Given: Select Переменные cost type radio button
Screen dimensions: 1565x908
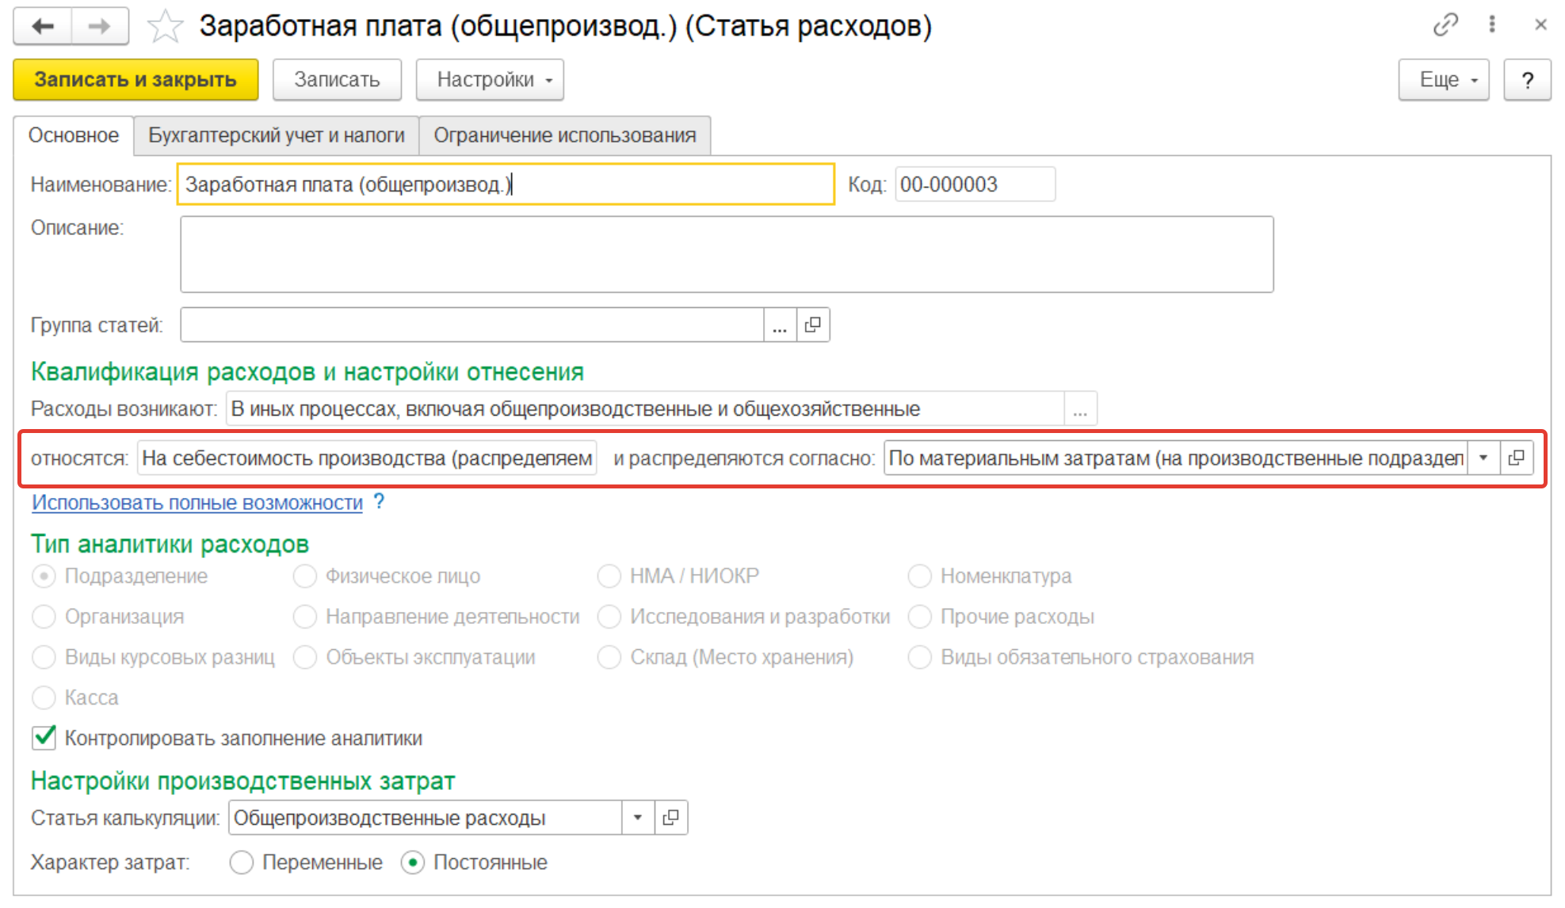Looking at the screenshot, I should tap(242, 862).
